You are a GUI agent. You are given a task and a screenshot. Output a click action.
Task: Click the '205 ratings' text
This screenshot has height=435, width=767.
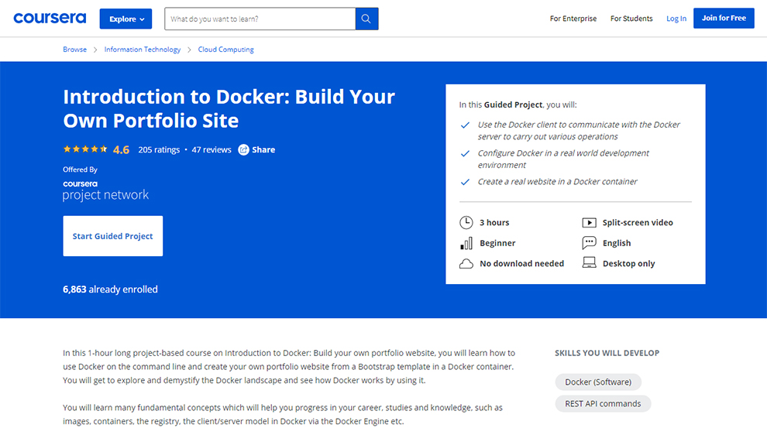tap(159, 149)
